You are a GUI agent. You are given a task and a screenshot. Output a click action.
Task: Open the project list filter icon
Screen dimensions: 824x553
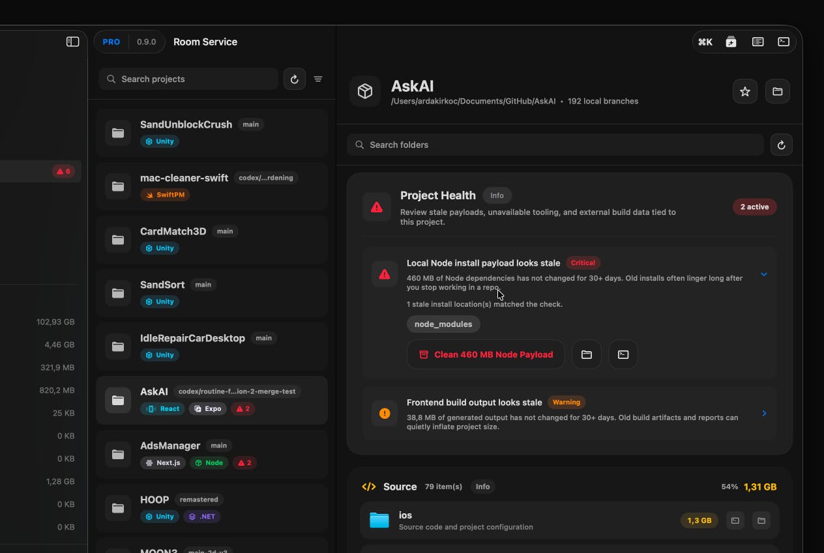pyautogui.click(x=318, y=79)
